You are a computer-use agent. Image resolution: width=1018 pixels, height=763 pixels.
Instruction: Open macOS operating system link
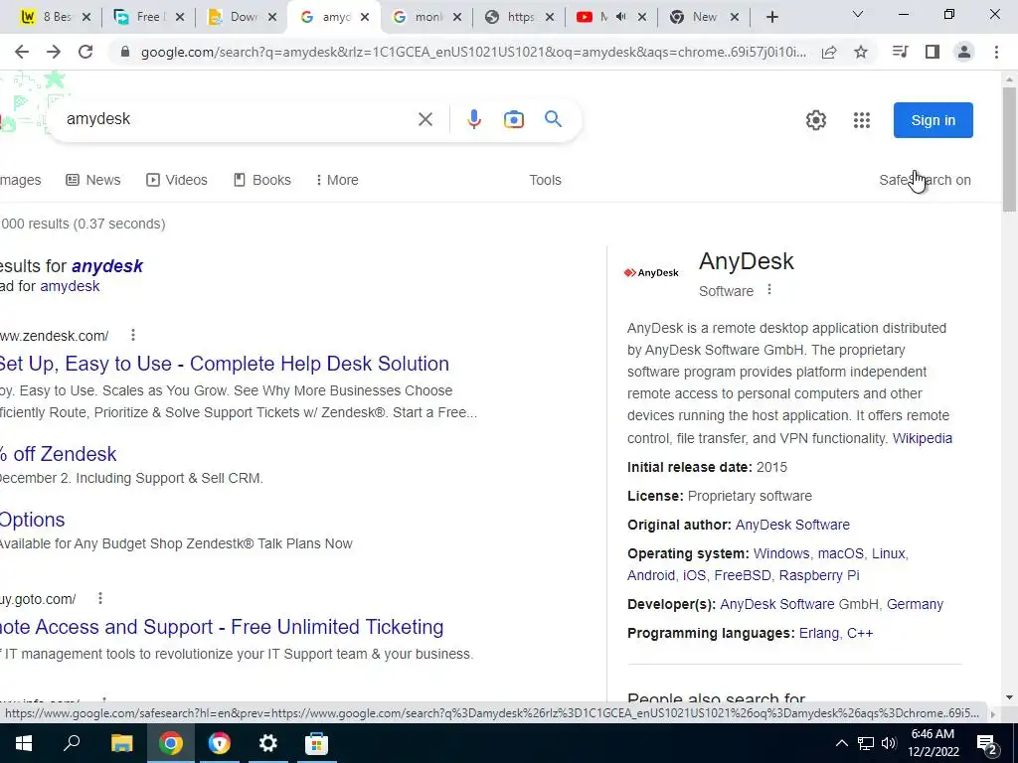coord(841,553)
